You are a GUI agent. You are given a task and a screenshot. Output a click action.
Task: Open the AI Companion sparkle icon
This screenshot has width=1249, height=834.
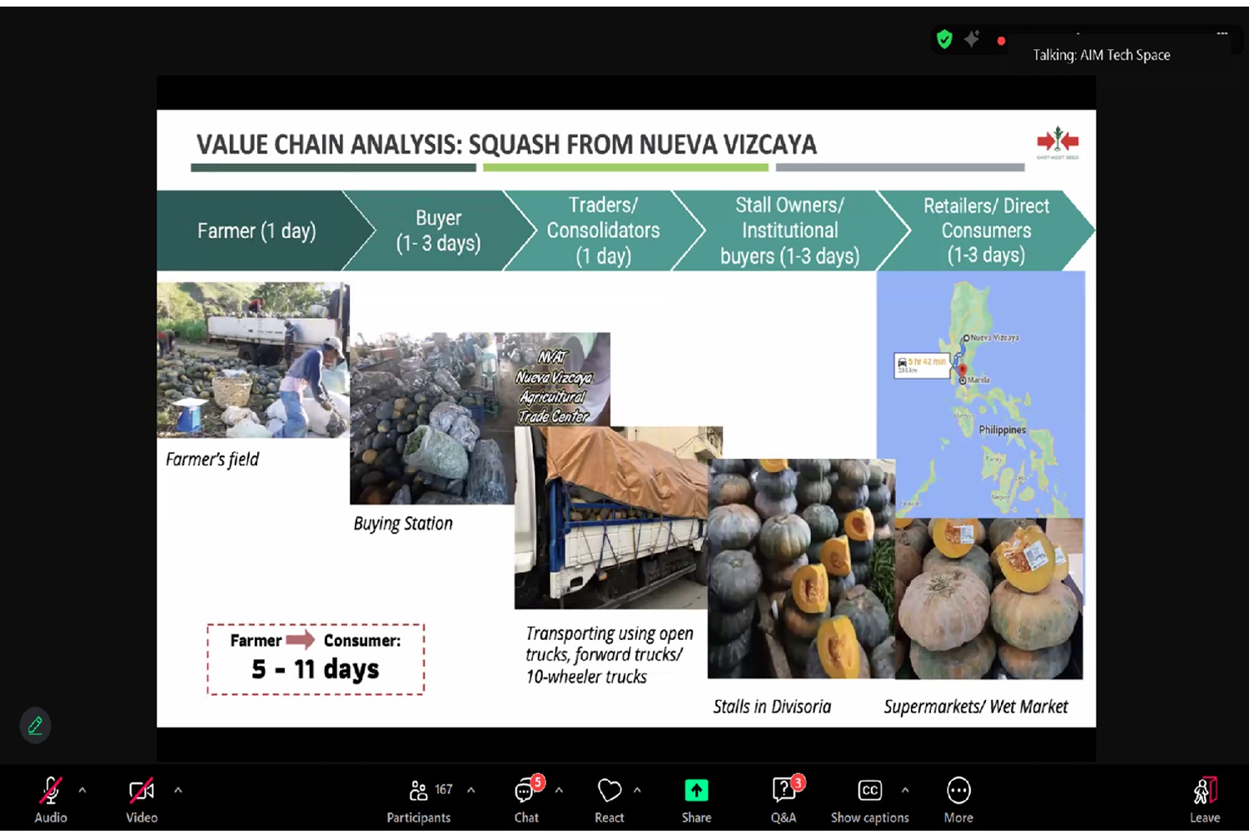click(x=972, y=39)
